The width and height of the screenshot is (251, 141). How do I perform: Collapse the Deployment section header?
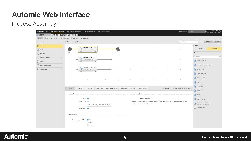coord(72,115)
